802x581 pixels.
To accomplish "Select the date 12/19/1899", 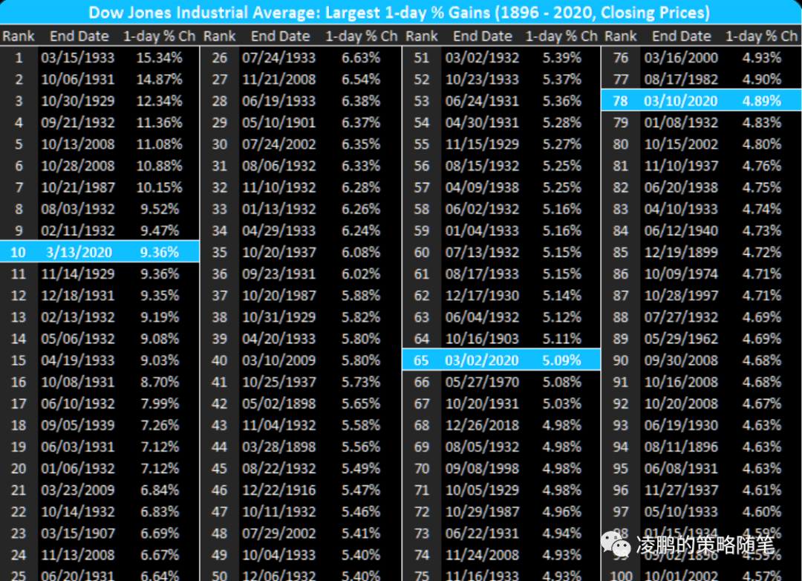I will pos(681,253).
